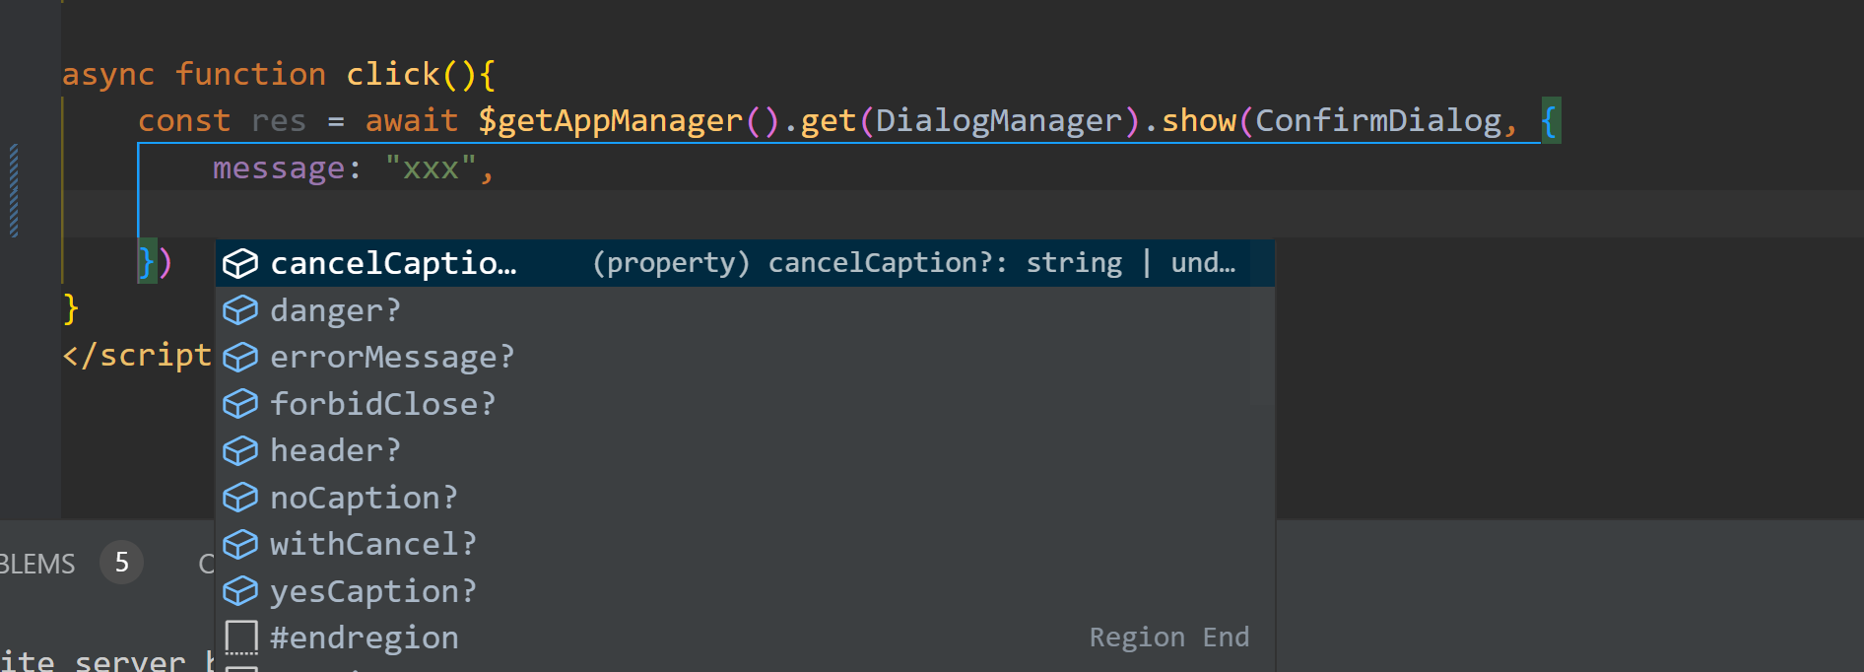Select the cancelCaption autocomplete suggestion
Viewport: 1864px width, 672px height.
[745, 263]
